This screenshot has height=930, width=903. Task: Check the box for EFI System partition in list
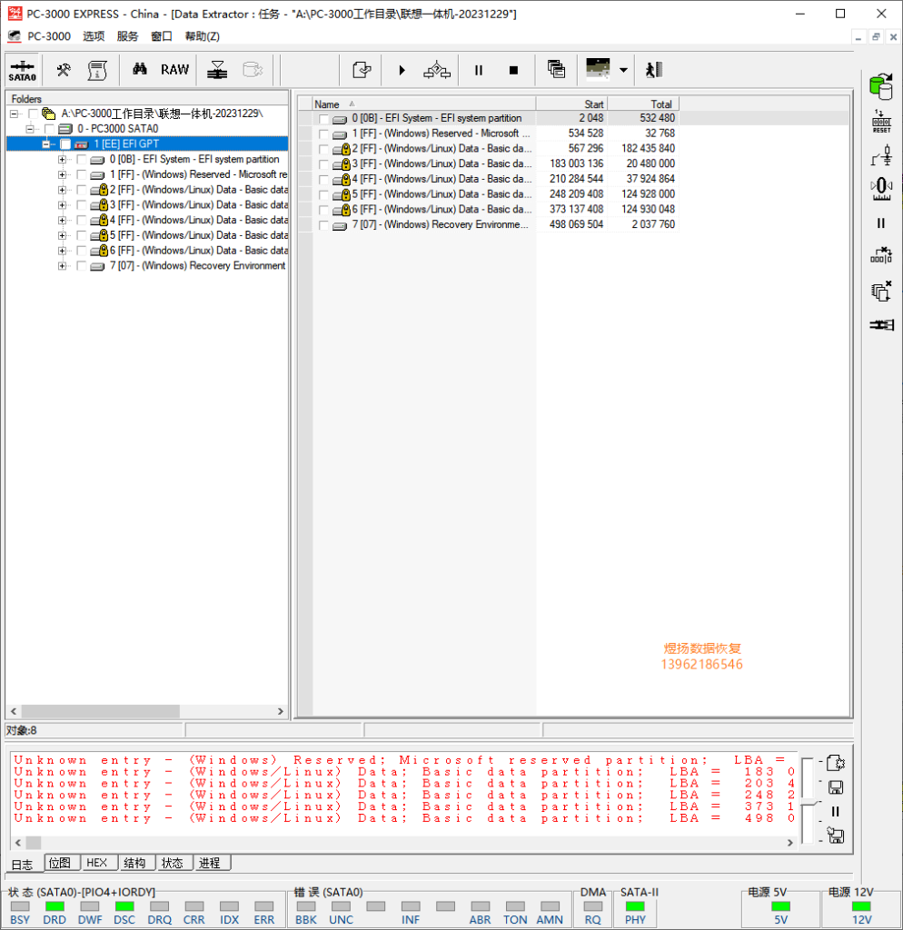pyautogui.click(x=323, y=119)
